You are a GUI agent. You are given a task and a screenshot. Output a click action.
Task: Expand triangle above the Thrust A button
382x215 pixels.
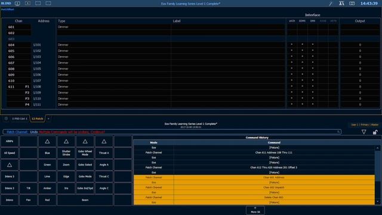click(x=104, y=142)
